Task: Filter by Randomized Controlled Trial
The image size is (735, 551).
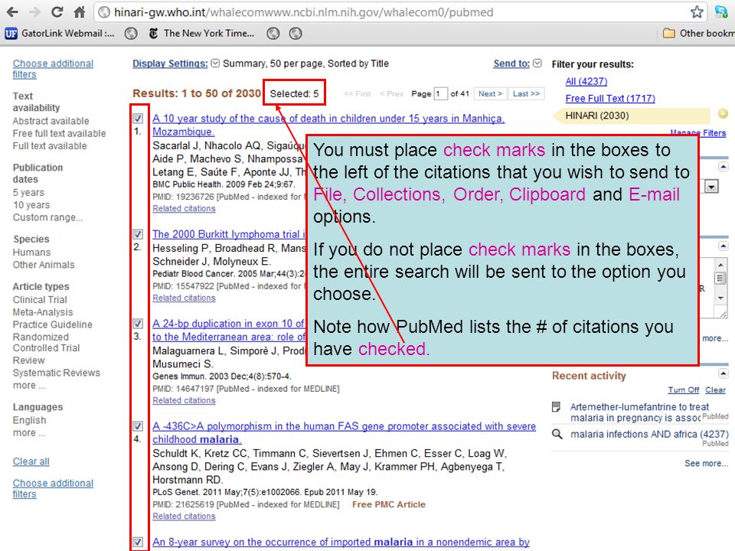Action: point(46,343)
